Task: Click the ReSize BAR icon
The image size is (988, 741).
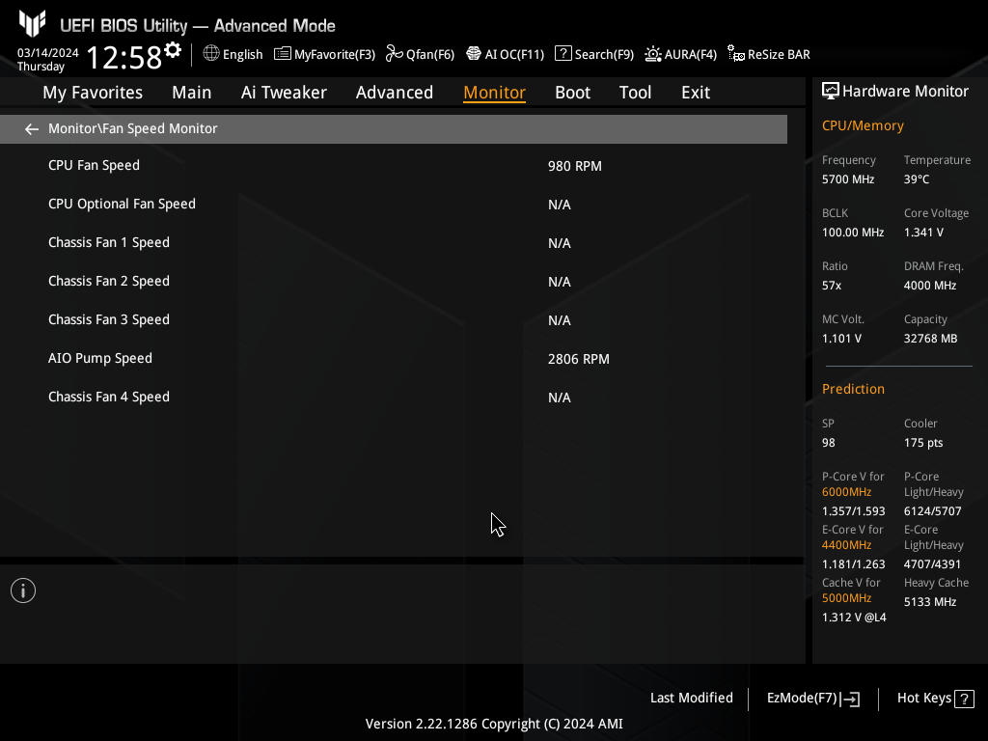Action: coord(735,54)
